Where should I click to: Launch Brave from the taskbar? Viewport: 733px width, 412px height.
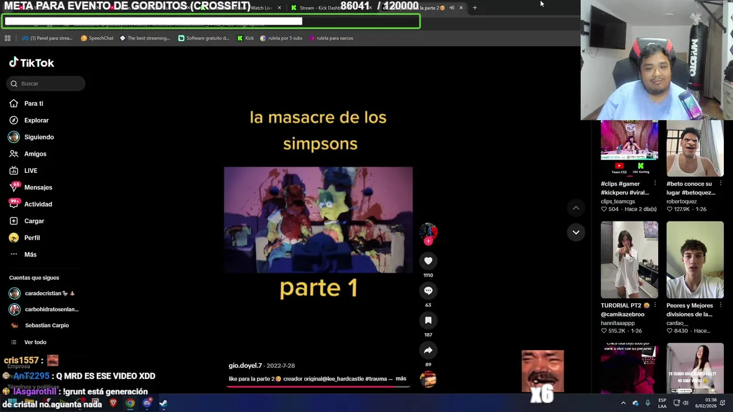113,403
